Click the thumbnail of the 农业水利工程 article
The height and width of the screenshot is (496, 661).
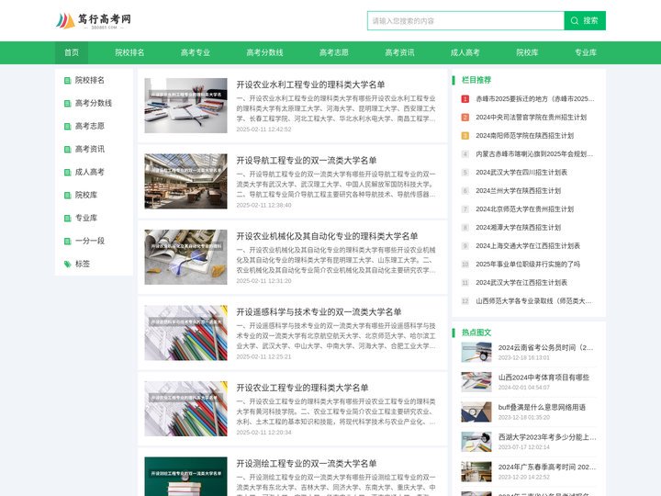tap(185, 106)
